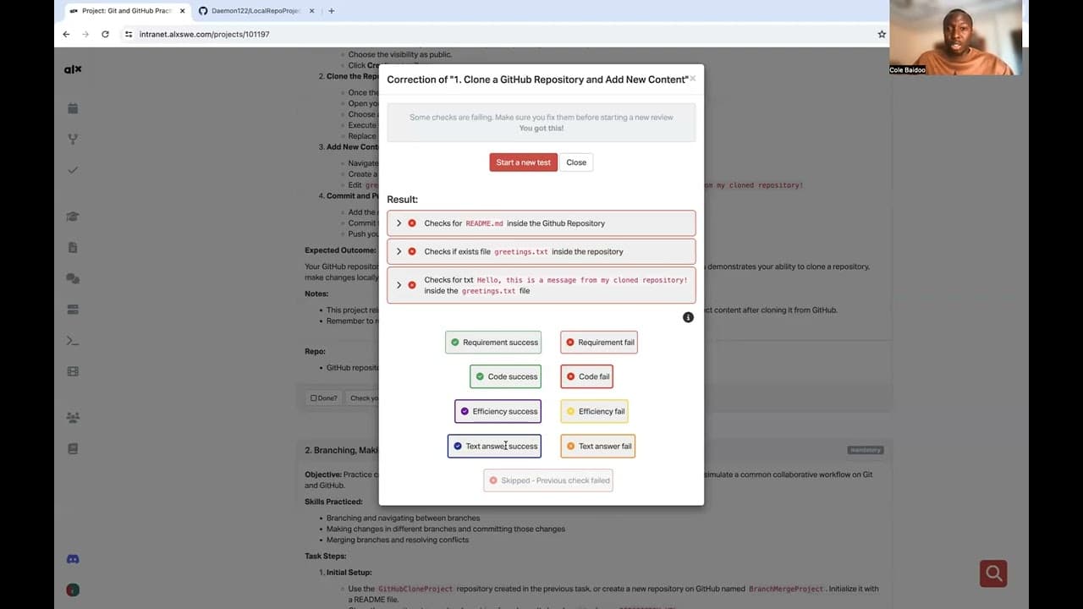Screen dimensions: 1083x609
Task: Click the GitHubCloneProject code text
Action: pyautogui.click(x=415, y=589)
